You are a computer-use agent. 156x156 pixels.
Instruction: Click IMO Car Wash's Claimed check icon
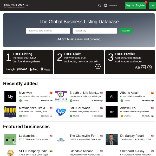[71, 116]
